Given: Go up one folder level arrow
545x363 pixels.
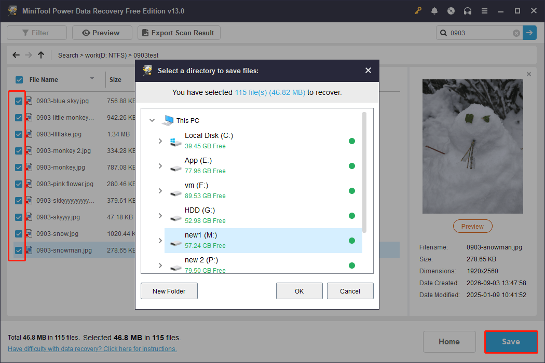Looking at the screenshot, I should coord(41,55).
